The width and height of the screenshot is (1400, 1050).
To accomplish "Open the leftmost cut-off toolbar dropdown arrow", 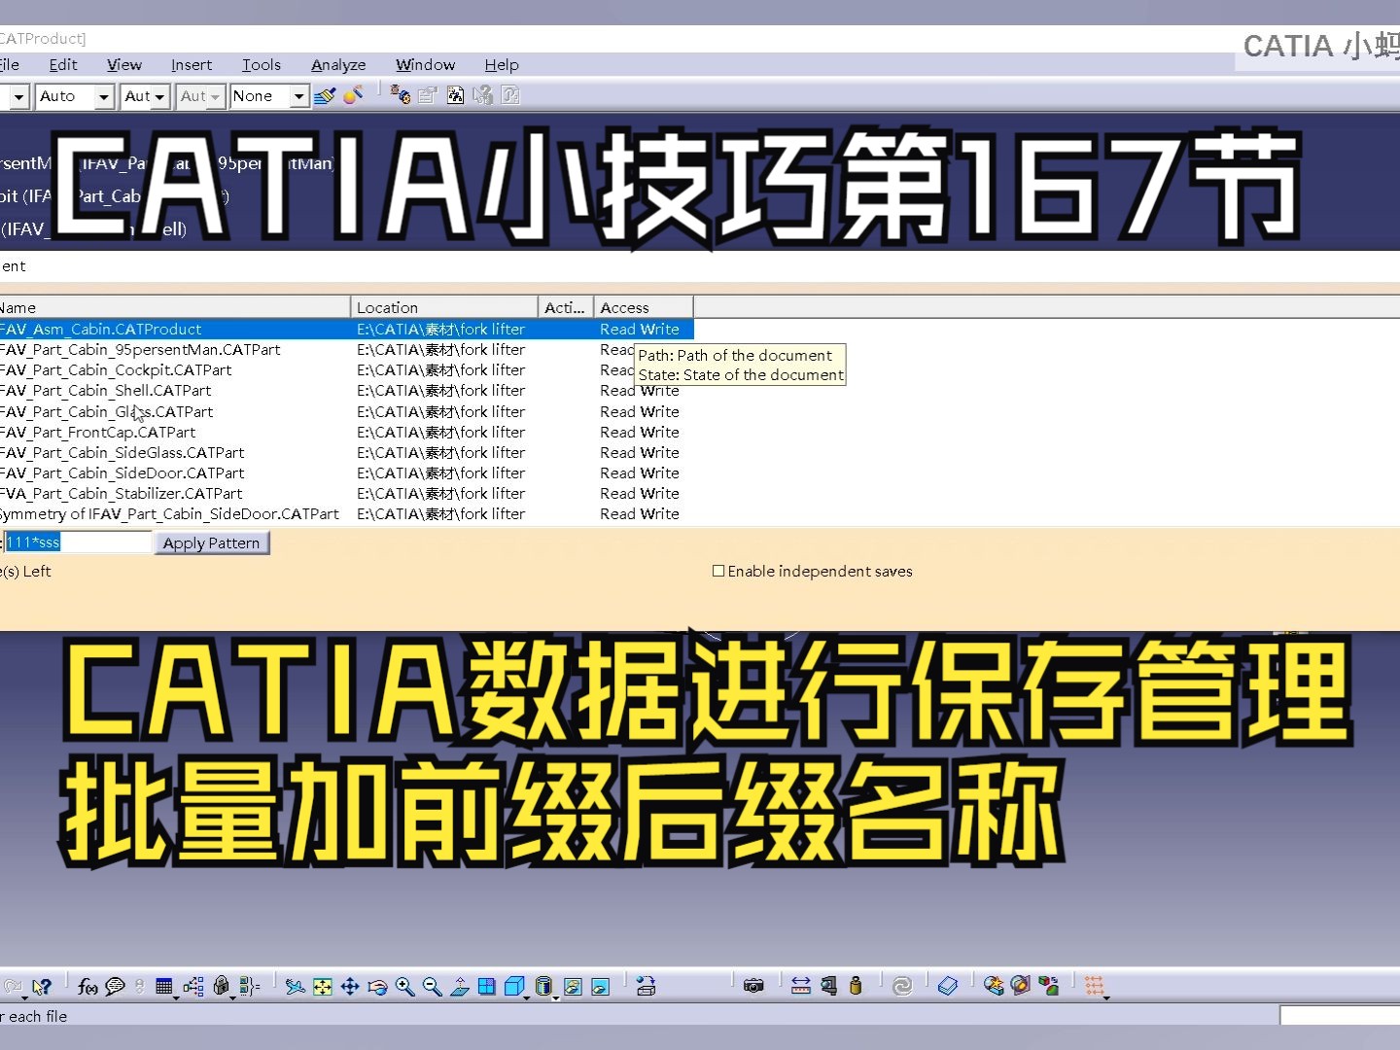I will pos(18,96).
